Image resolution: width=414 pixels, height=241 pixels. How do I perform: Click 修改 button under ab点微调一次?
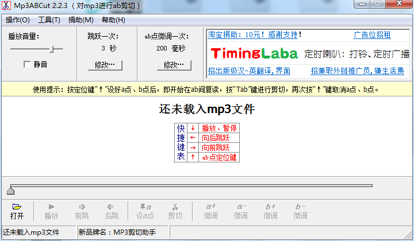[x=174, y=65]
